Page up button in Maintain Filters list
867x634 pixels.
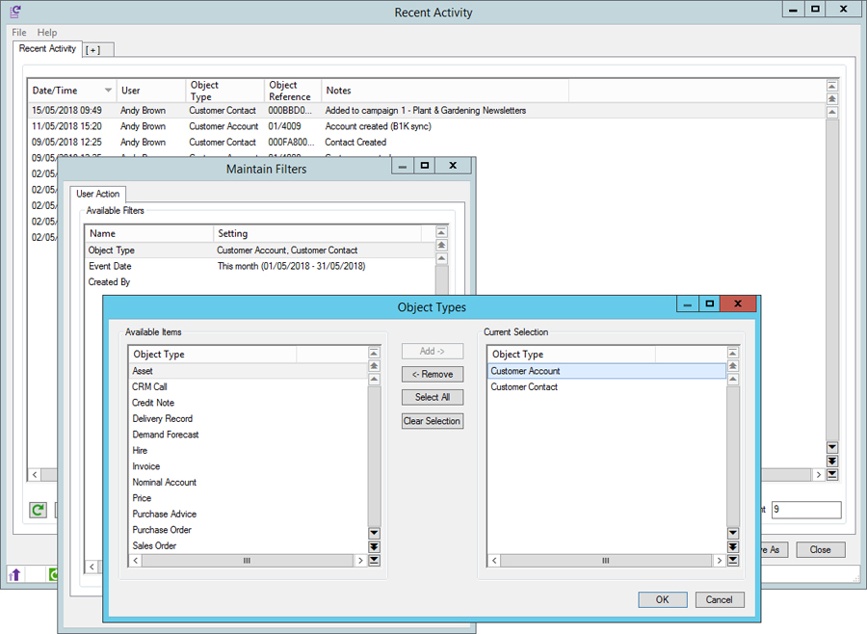point(441,245)
